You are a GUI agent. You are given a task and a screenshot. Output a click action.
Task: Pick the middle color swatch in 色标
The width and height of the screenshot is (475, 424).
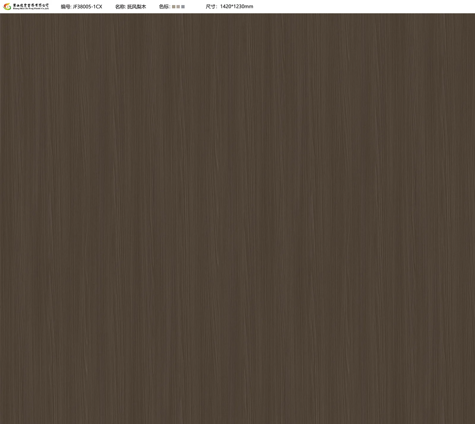pos(178,7)
